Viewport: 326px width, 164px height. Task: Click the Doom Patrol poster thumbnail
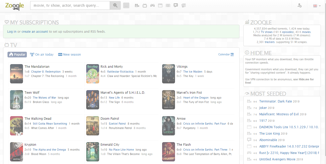93,126
